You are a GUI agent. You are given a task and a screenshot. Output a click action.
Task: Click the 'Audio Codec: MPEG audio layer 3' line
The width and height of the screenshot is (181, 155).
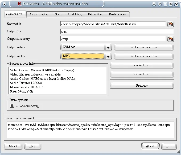pos(42,79)
